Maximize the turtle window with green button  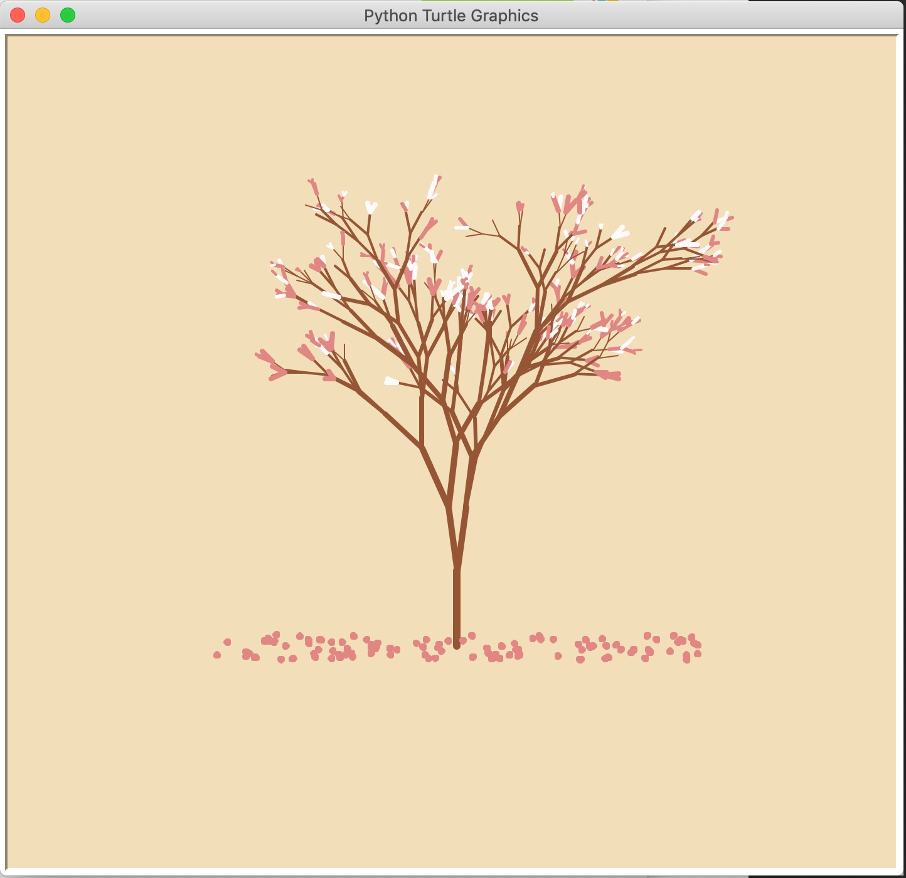tap(68, 15)
